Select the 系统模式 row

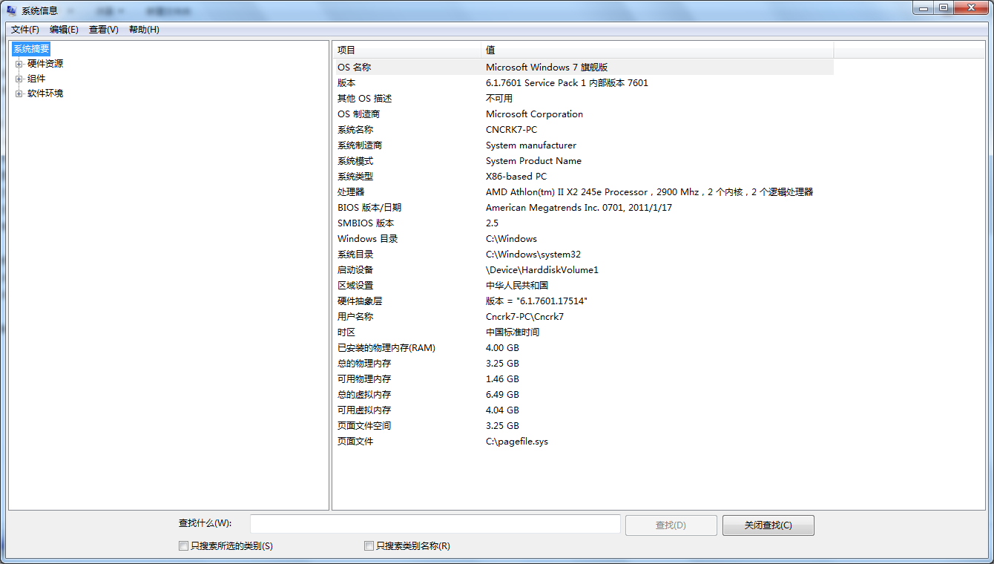(583, 161)
